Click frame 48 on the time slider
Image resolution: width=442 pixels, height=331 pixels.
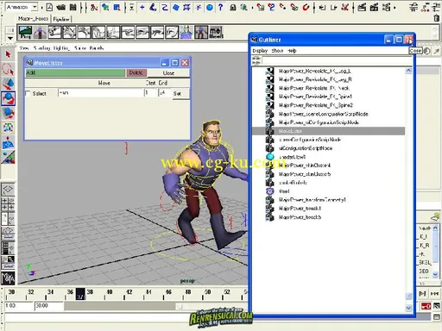point(187,292)
